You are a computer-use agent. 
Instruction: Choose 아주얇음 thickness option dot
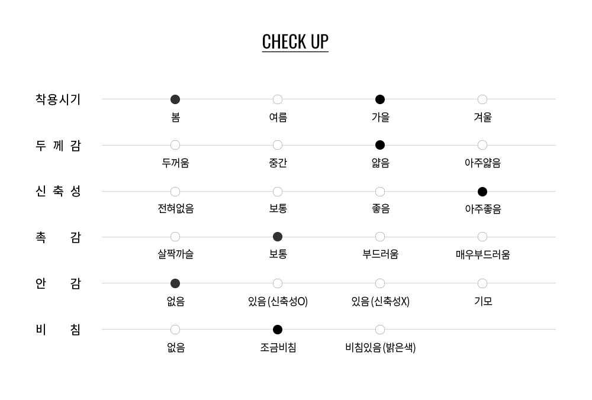482,145
